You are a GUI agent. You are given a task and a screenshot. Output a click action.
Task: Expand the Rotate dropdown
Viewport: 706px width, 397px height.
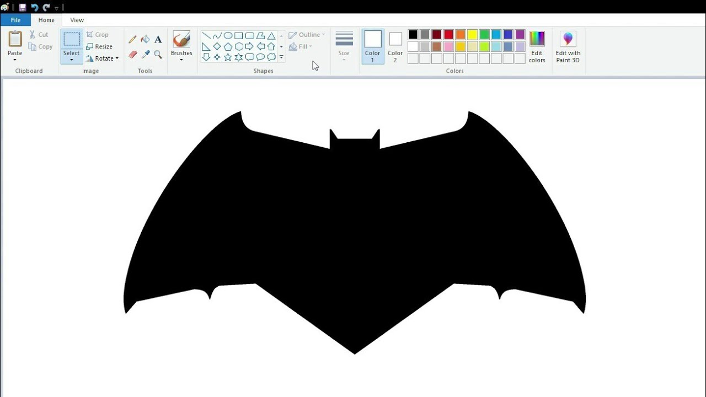point(117,58)
